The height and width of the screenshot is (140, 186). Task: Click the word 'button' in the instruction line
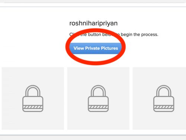94,34
